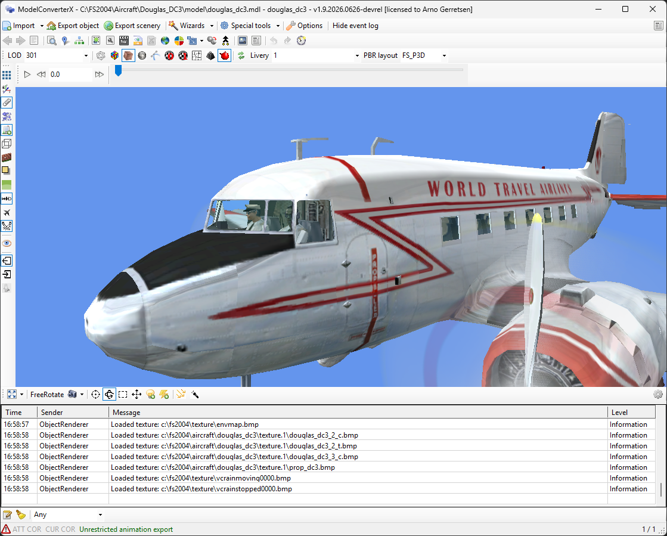Expand the Wizards dropdown arrow

[x=212, y=26]
